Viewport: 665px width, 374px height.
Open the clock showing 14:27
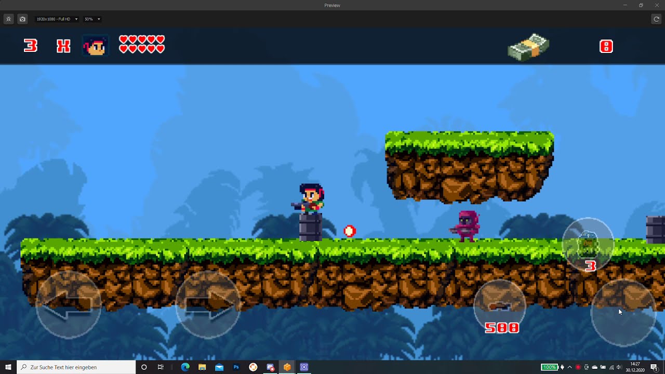pyautogui.click(x=635, y=367)
